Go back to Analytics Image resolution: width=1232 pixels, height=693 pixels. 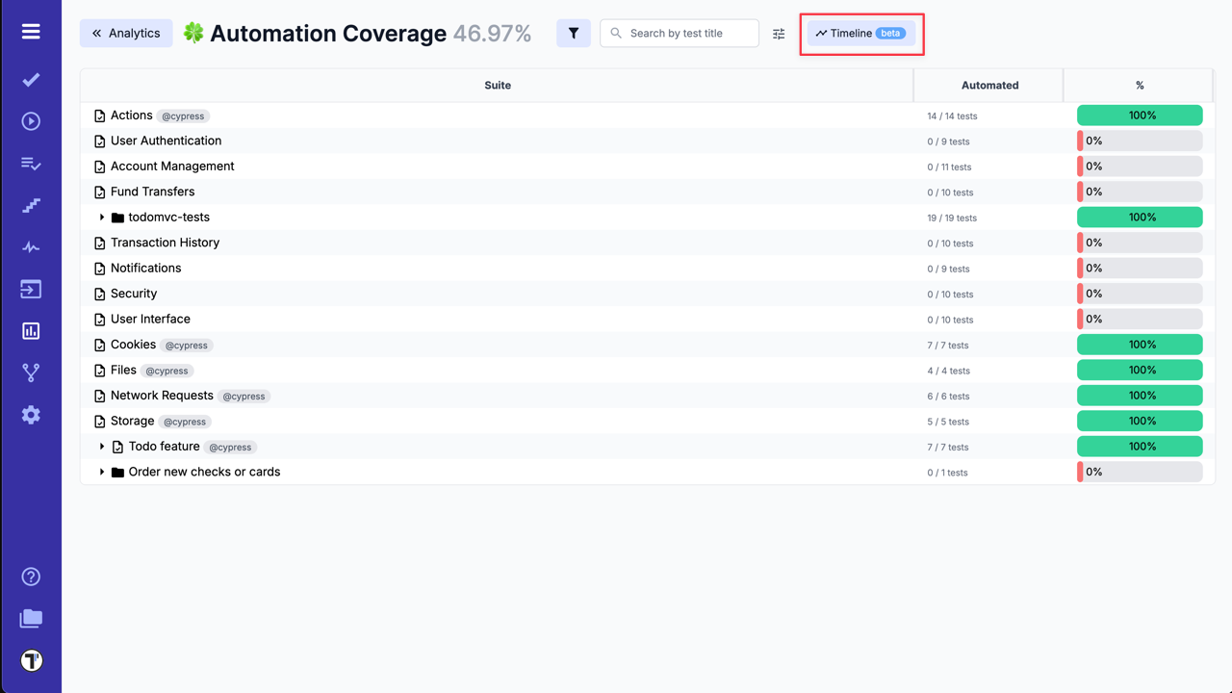click(126, 33)
